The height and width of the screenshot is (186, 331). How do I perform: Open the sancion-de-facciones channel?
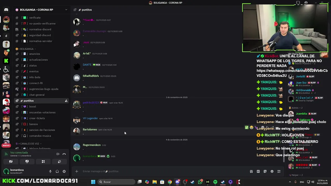(x=41, y=130)
